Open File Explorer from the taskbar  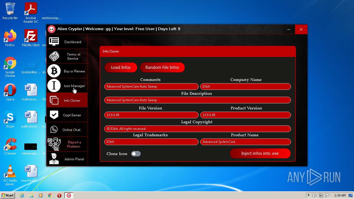[x=31, y=195]
